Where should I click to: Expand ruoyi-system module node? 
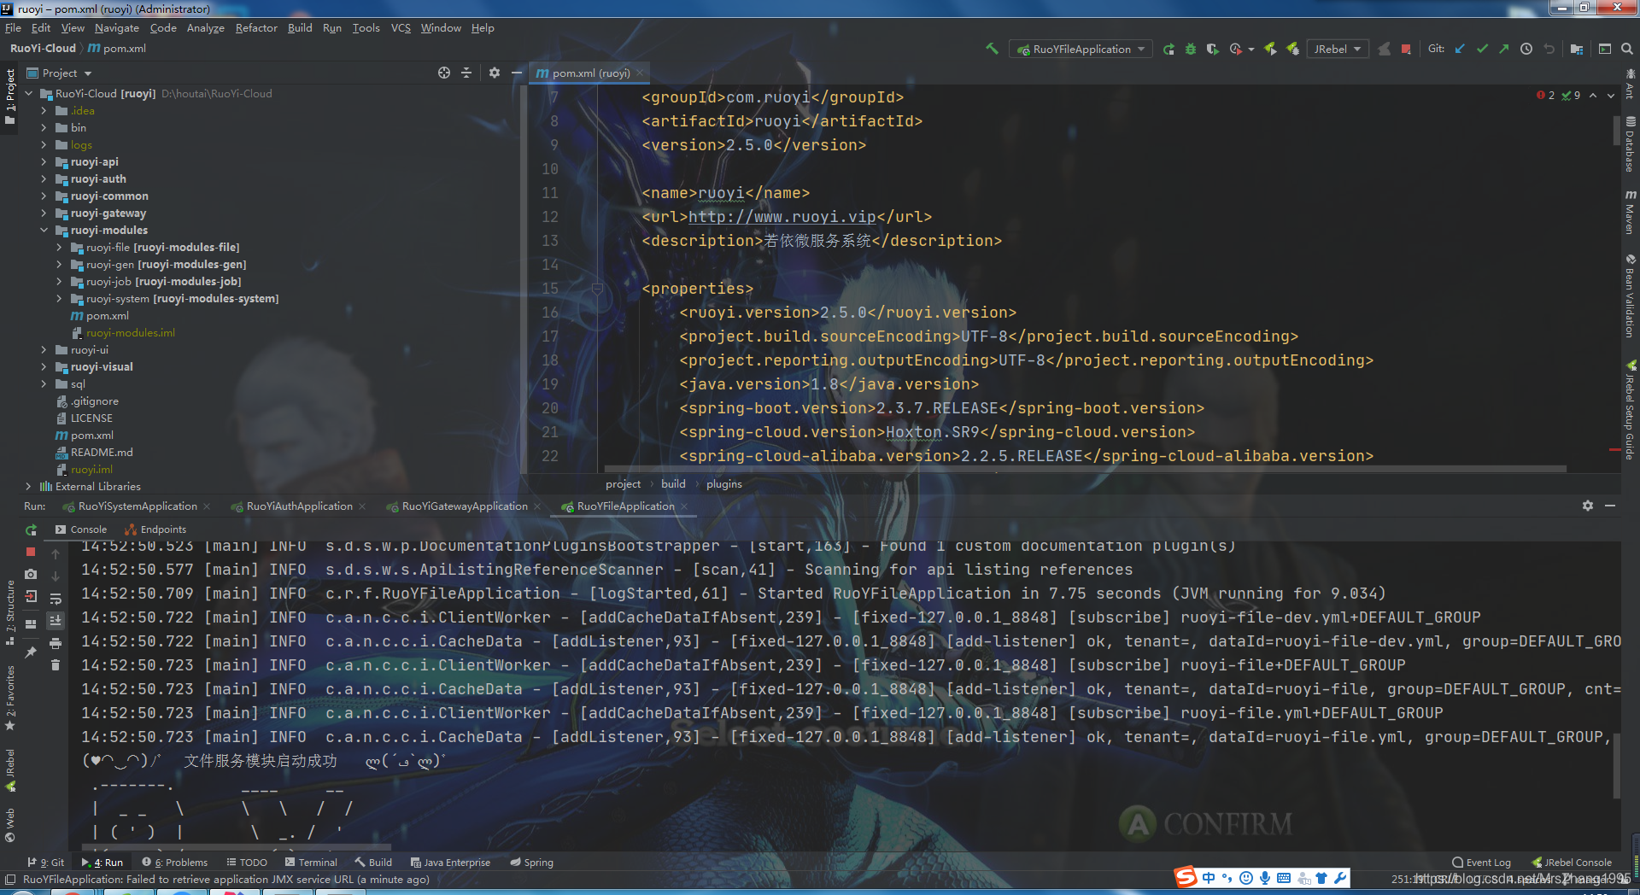(59, 298)
